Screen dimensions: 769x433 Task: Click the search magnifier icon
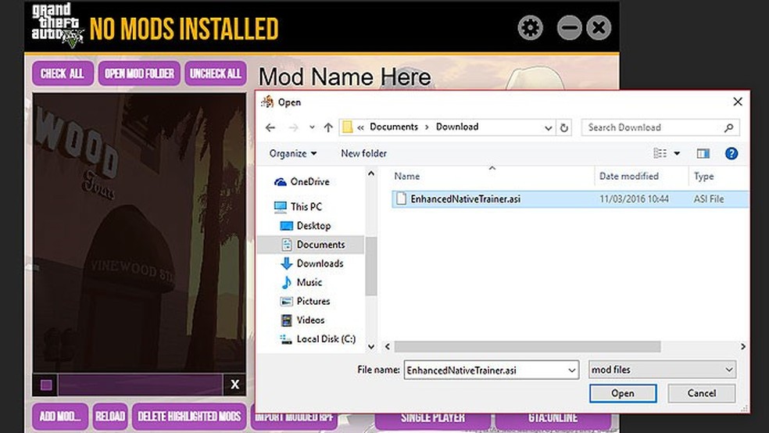[729, 127]
